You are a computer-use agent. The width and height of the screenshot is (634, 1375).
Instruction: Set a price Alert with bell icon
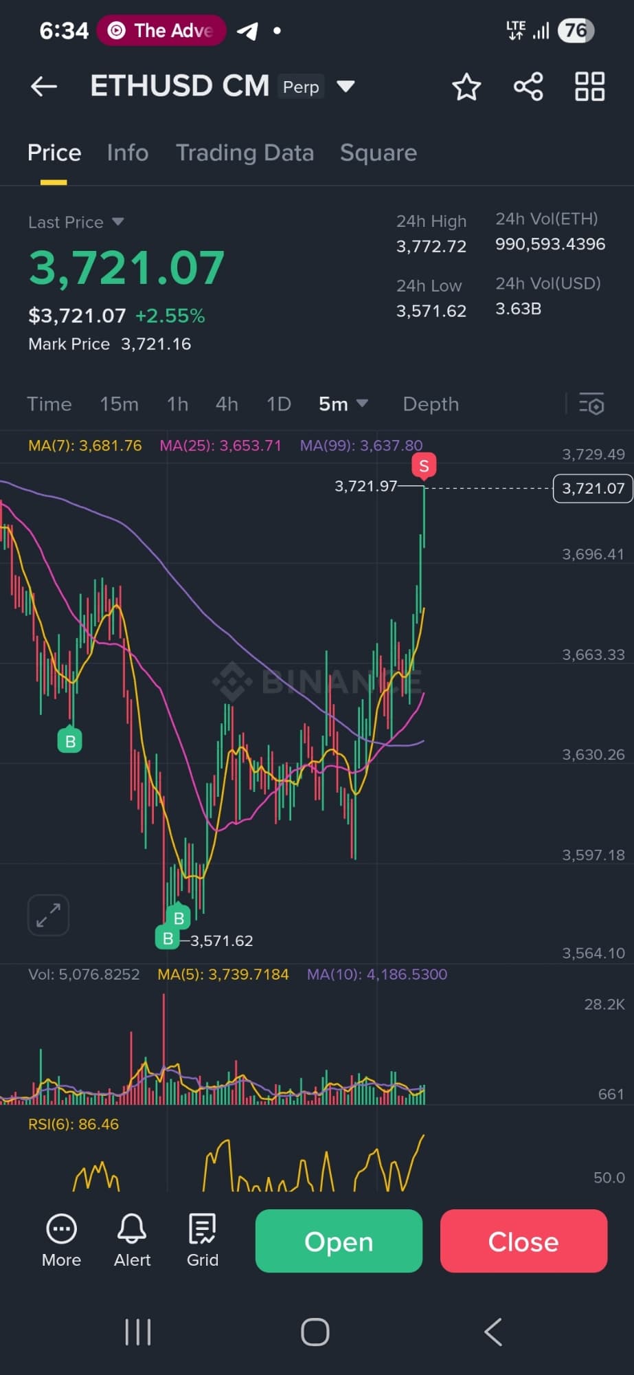coord(132,1241)
